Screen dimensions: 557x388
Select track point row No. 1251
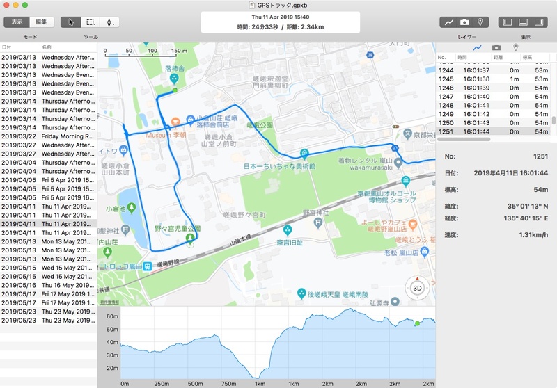pos(493,131)
